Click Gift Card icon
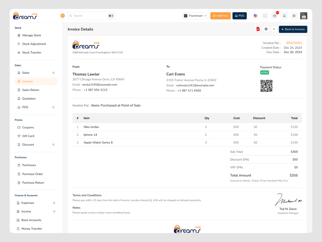 (x=19, y=136)
